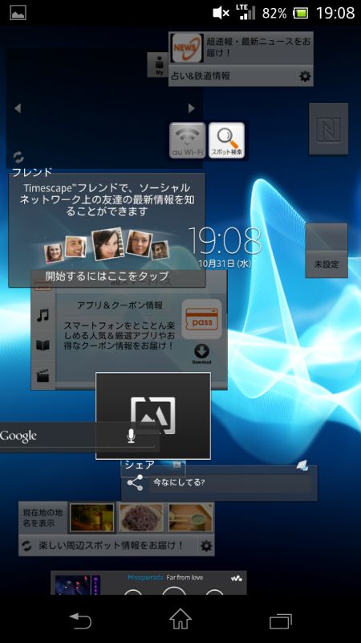The height and width of the screenshot is (643, 361).
Task: Open the recent apps navigation button
Action: click(x=281, y=620)
